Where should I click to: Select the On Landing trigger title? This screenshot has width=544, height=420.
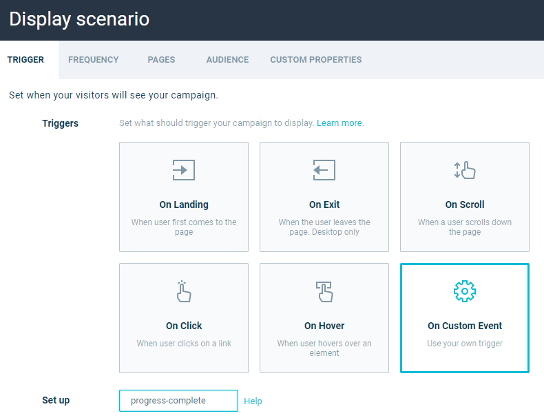point(184,204)
